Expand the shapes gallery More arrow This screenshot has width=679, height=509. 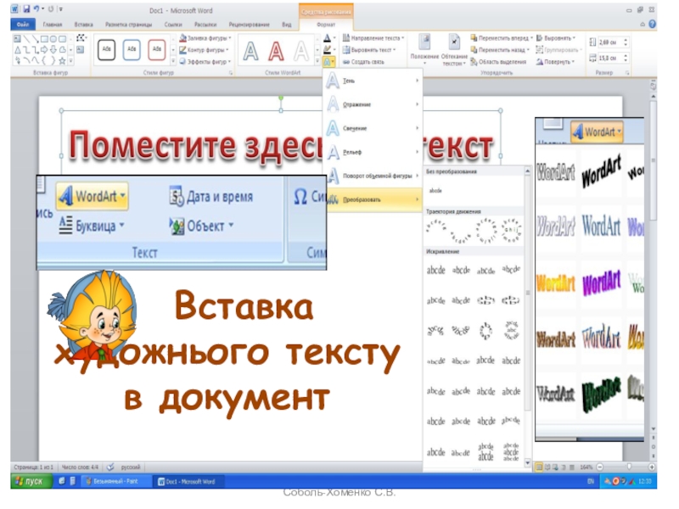pos(71,61)
